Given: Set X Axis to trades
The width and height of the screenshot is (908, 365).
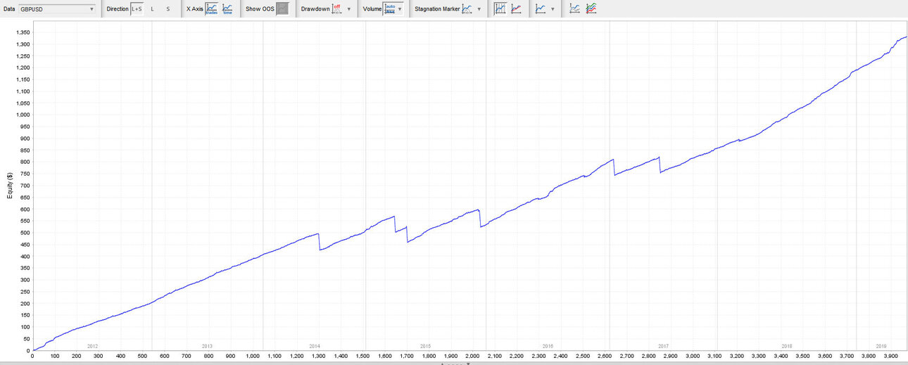Looking at the screenshot, I should tap(212, 9).
